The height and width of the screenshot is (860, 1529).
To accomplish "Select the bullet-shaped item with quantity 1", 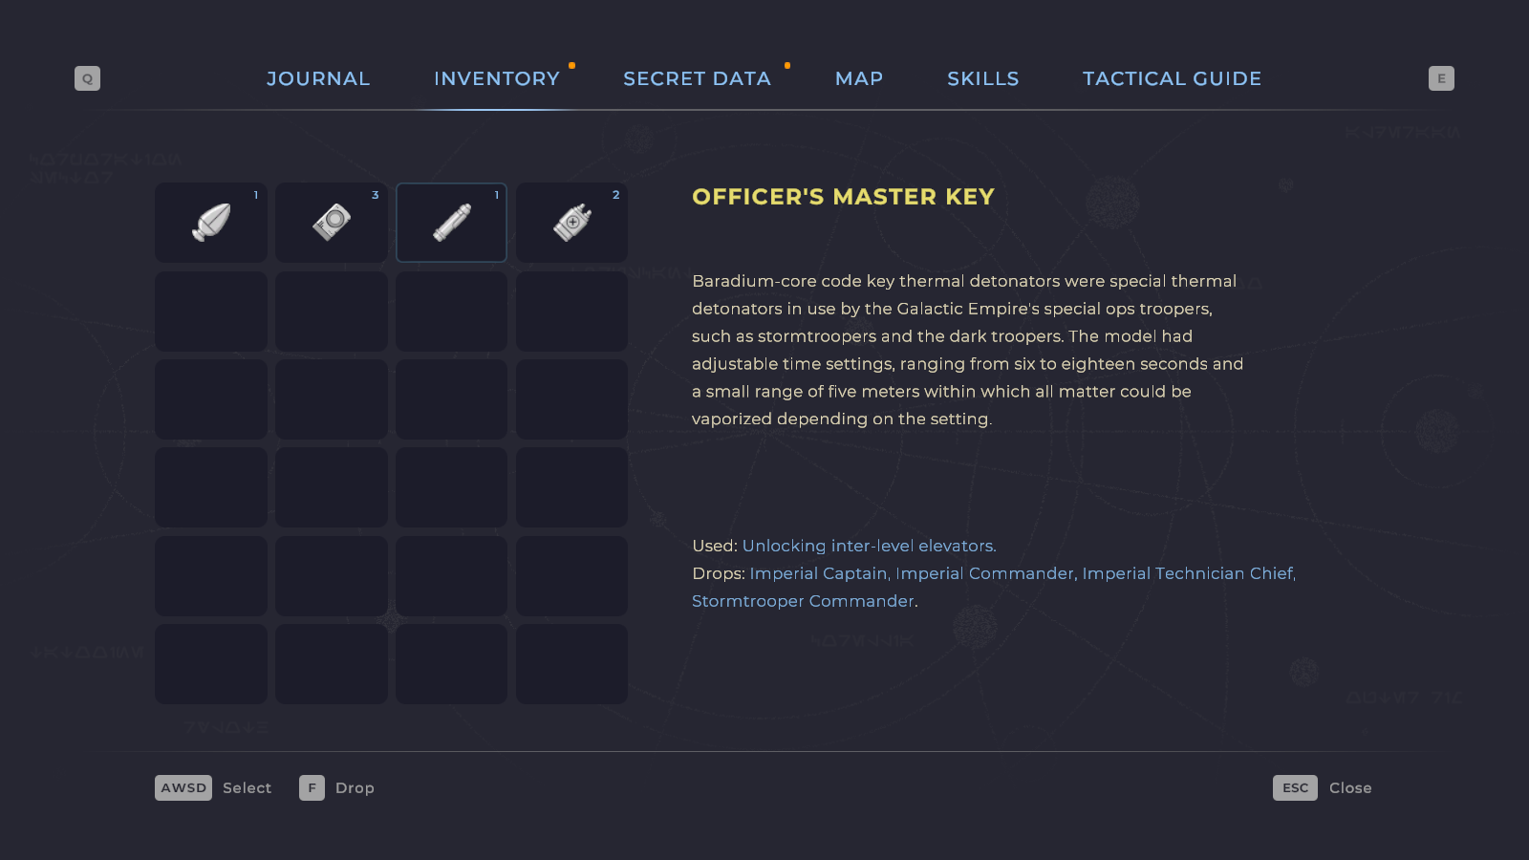I will coord(211,223).
